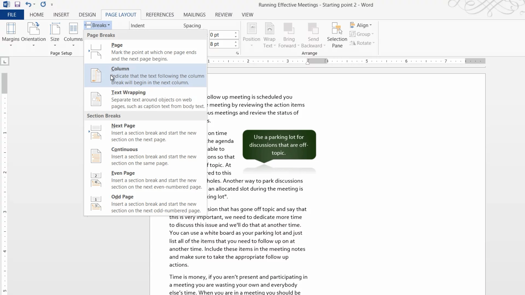
Task: Click the Save icon in quick access toolbar
Action: 17,4
